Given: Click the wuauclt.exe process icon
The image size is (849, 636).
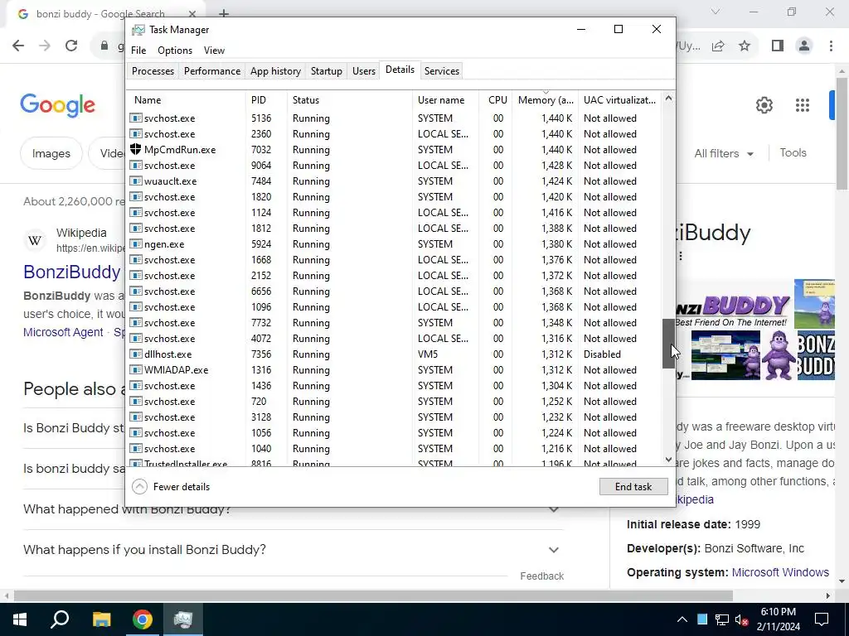Looking at the screenshot, I should point(135,181).
